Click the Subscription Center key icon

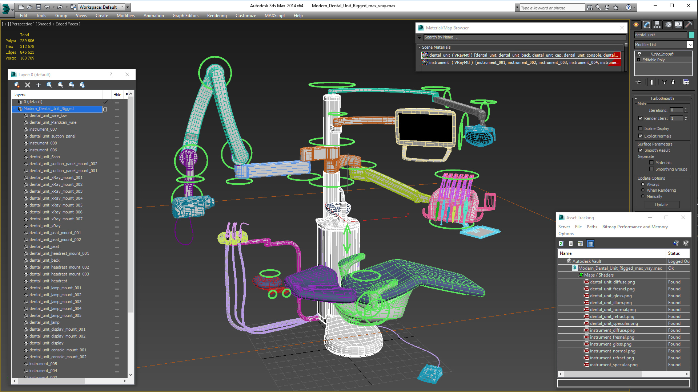tap(598, 7)
